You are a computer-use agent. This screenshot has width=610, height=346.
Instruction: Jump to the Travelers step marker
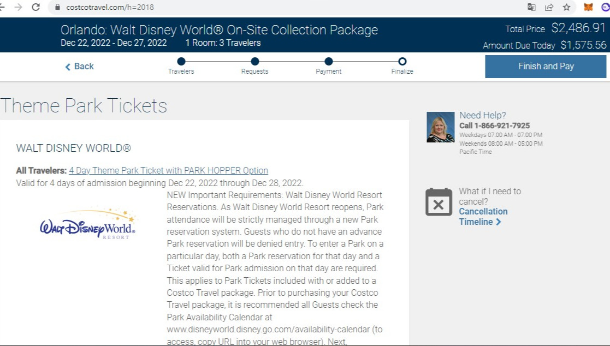pyautogui.click(x=181, y=62)
